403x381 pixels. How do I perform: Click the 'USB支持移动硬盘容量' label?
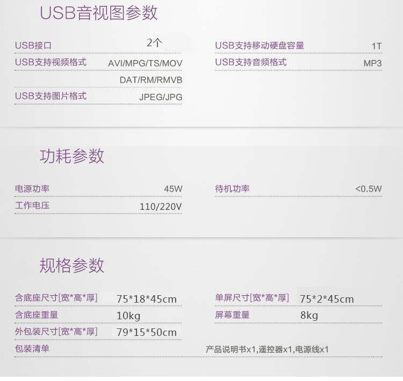click(260, 46)
